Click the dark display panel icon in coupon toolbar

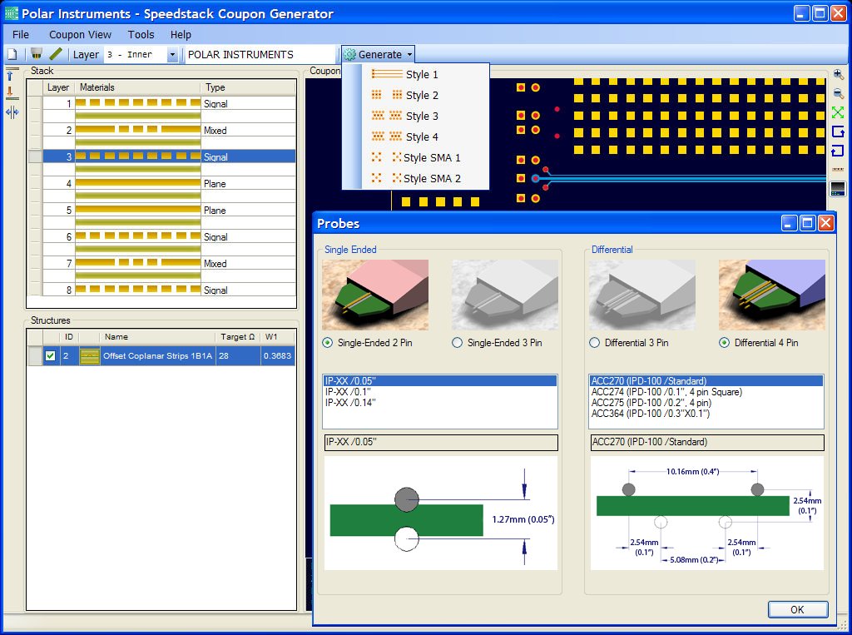coord(838,189)
